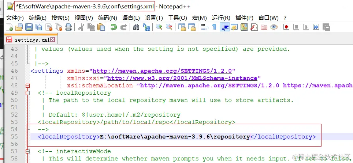
Task: Click the Save recorded macro icon
Action: click(326, 27)
